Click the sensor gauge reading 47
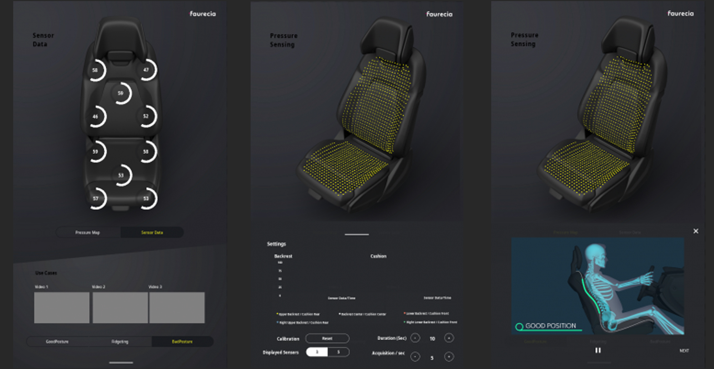Screen dimensions: 714x369 [147, 70]
